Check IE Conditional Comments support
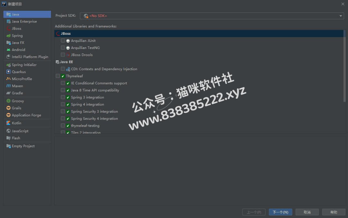This screenshot has height=218, width=348. tap(63, 83)
